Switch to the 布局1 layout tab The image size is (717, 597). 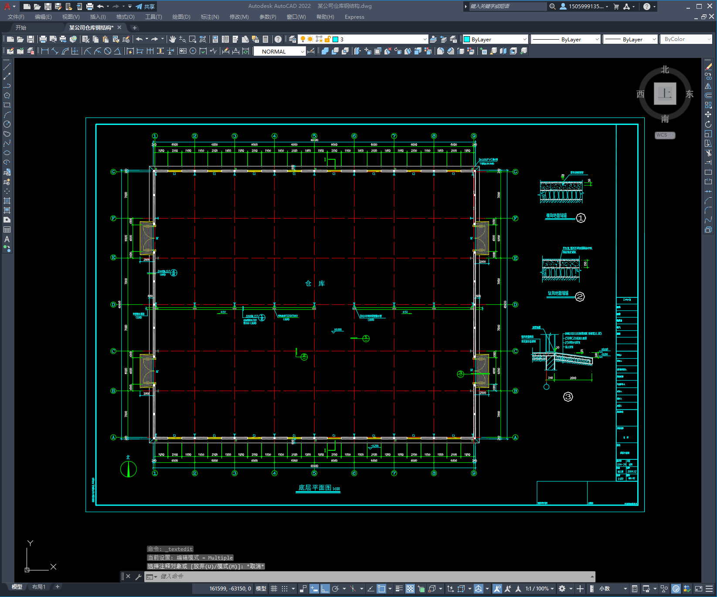tap(38, 587)
